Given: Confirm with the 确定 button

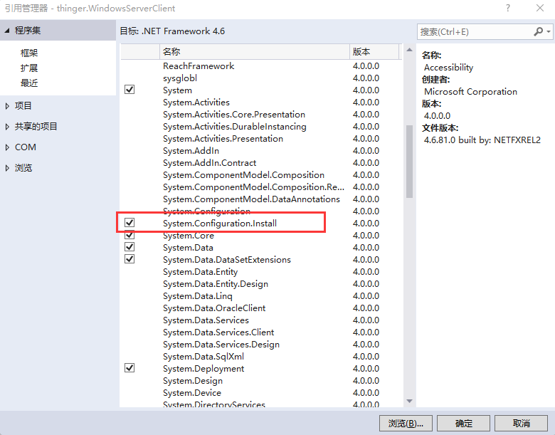Looking at the screenshot, I should (x=463, y=424).
